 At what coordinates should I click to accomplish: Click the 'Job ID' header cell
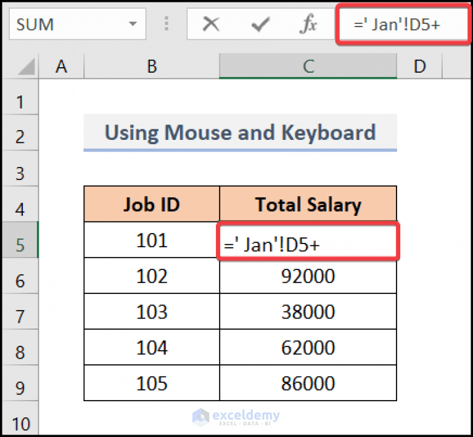(152, 204)
